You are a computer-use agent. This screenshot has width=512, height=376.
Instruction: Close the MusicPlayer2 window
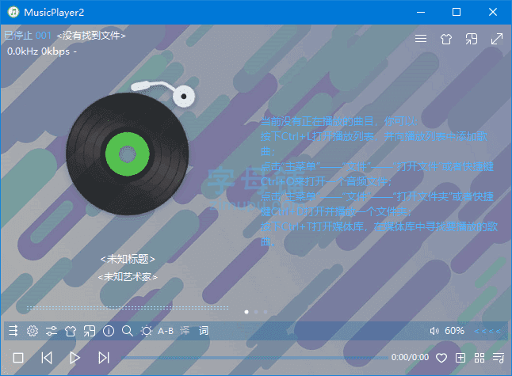point(493,12)
